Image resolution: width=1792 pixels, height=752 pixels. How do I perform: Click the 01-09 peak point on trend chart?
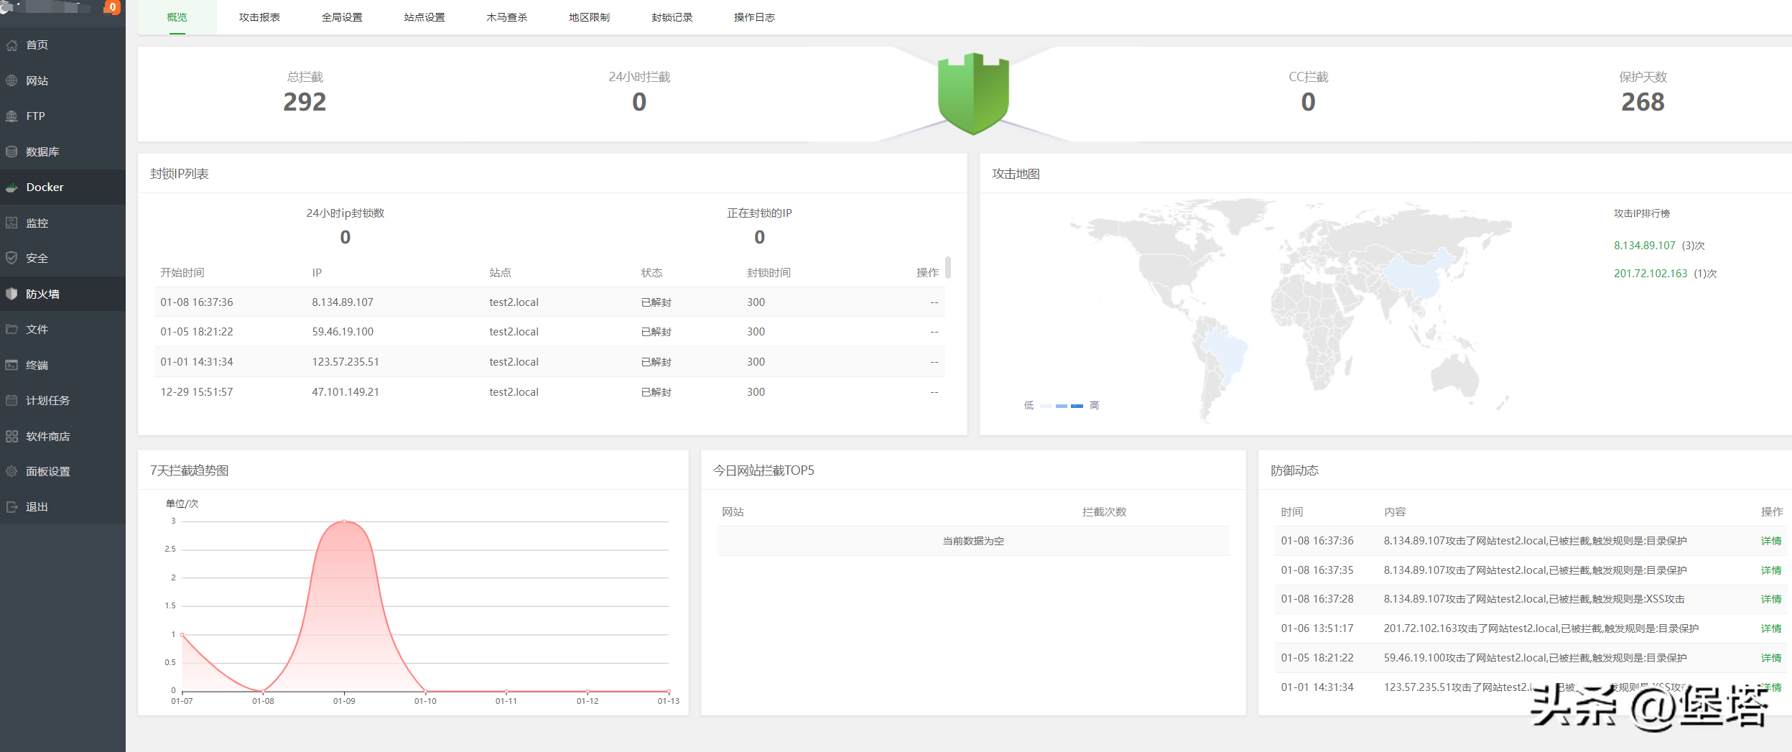(344, 521)
